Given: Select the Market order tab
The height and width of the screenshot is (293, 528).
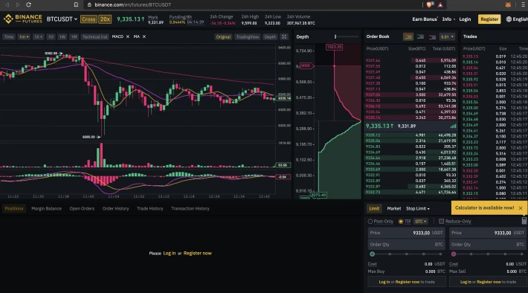Looking at the screenshot, I should coord(394,208).
